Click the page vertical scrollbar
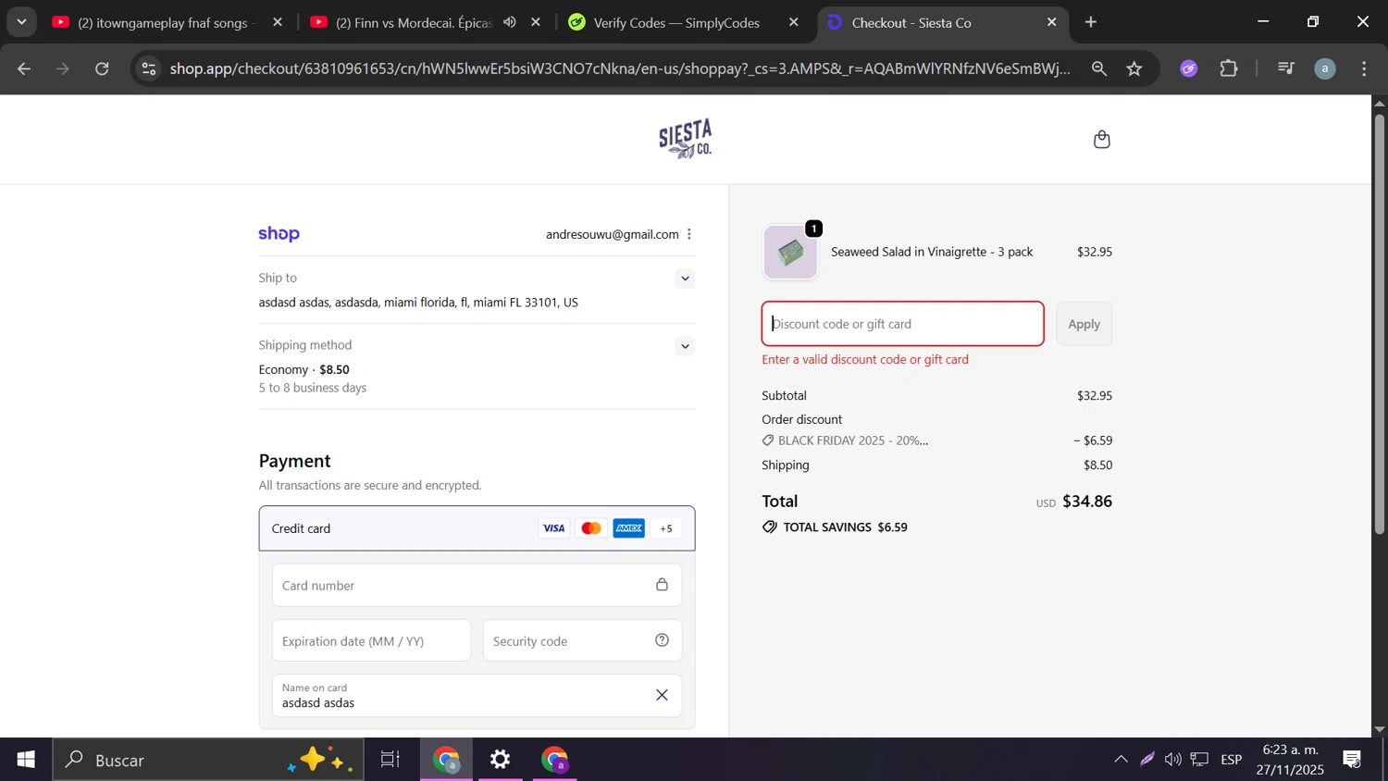 point(1379,324)
